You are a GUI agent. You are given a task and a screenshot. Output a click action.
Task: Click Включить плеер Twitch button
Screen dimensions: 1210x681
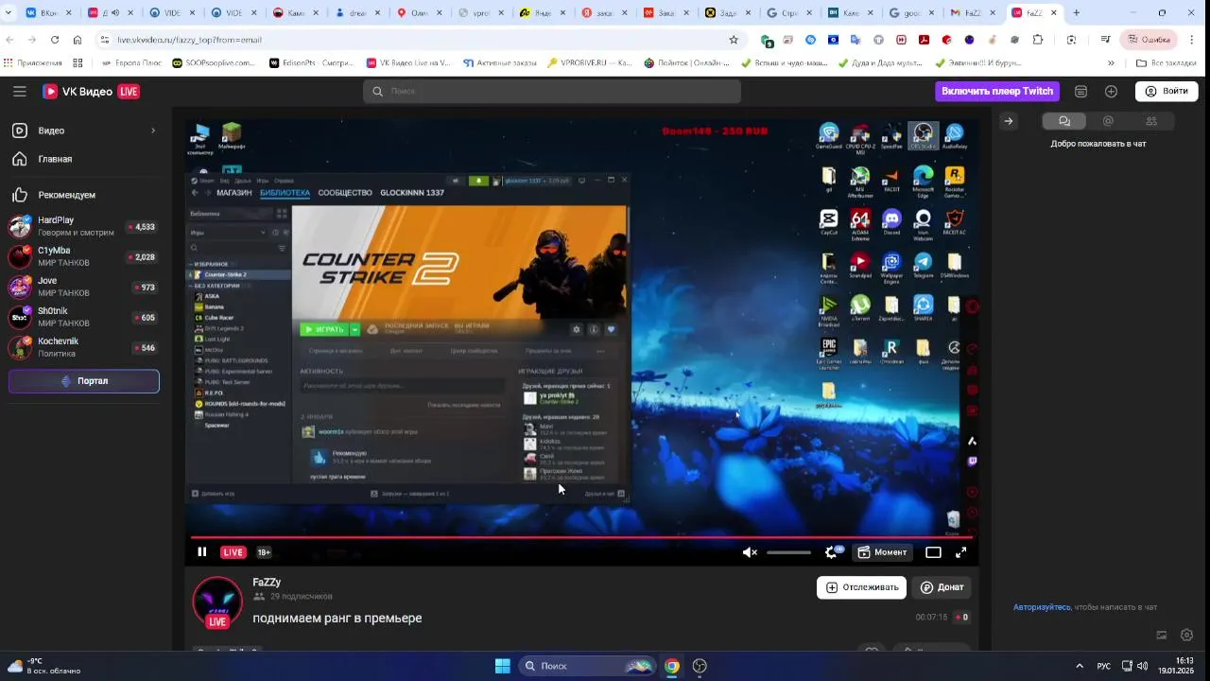(997, 91)
